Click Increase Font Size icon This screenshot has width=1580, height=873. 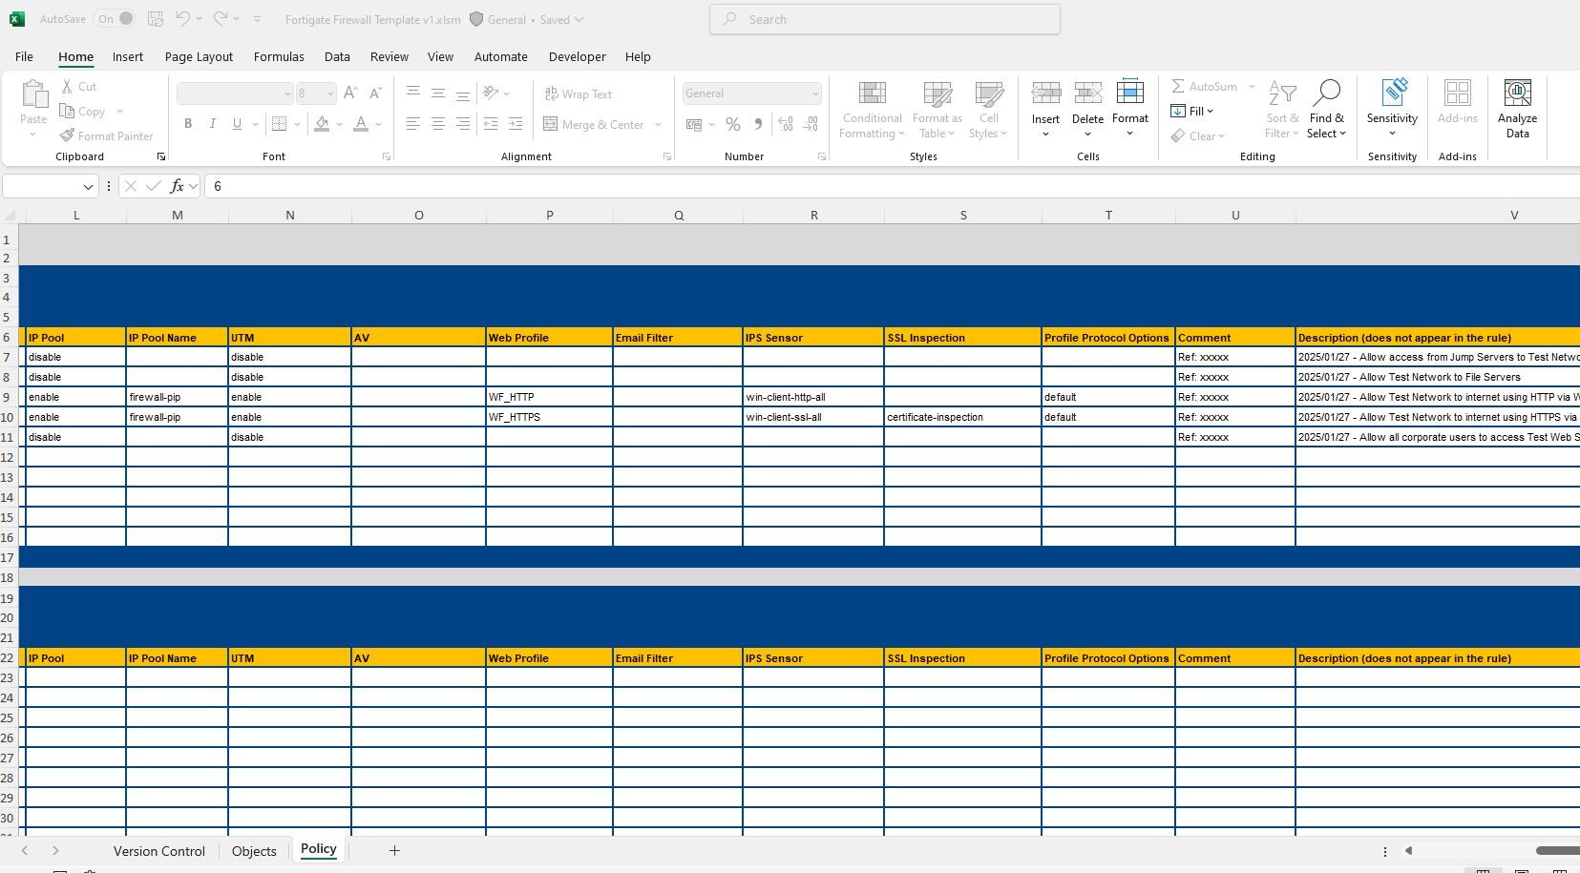click(x=350, y=93)
